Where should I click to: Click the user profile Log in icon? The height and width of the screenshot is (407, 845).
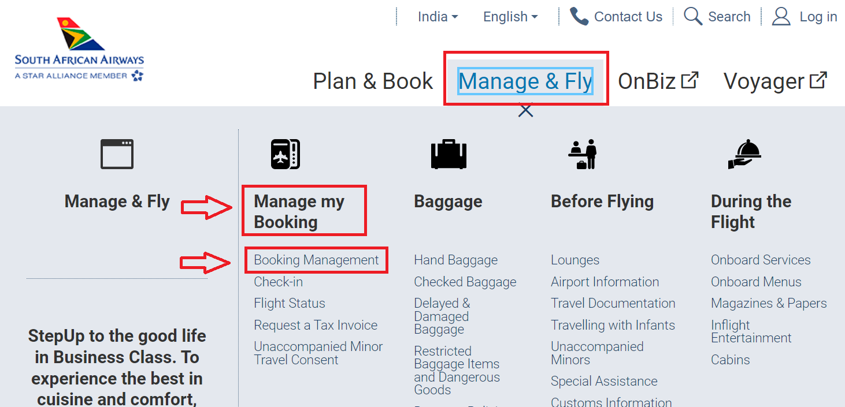(781, 16)
